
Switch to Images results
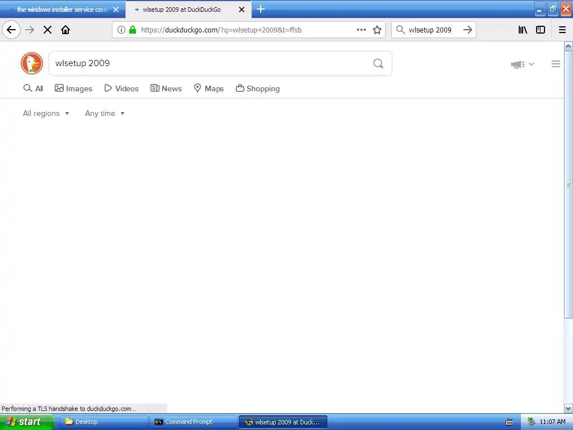pyautogui.click(x=73, y=88)
